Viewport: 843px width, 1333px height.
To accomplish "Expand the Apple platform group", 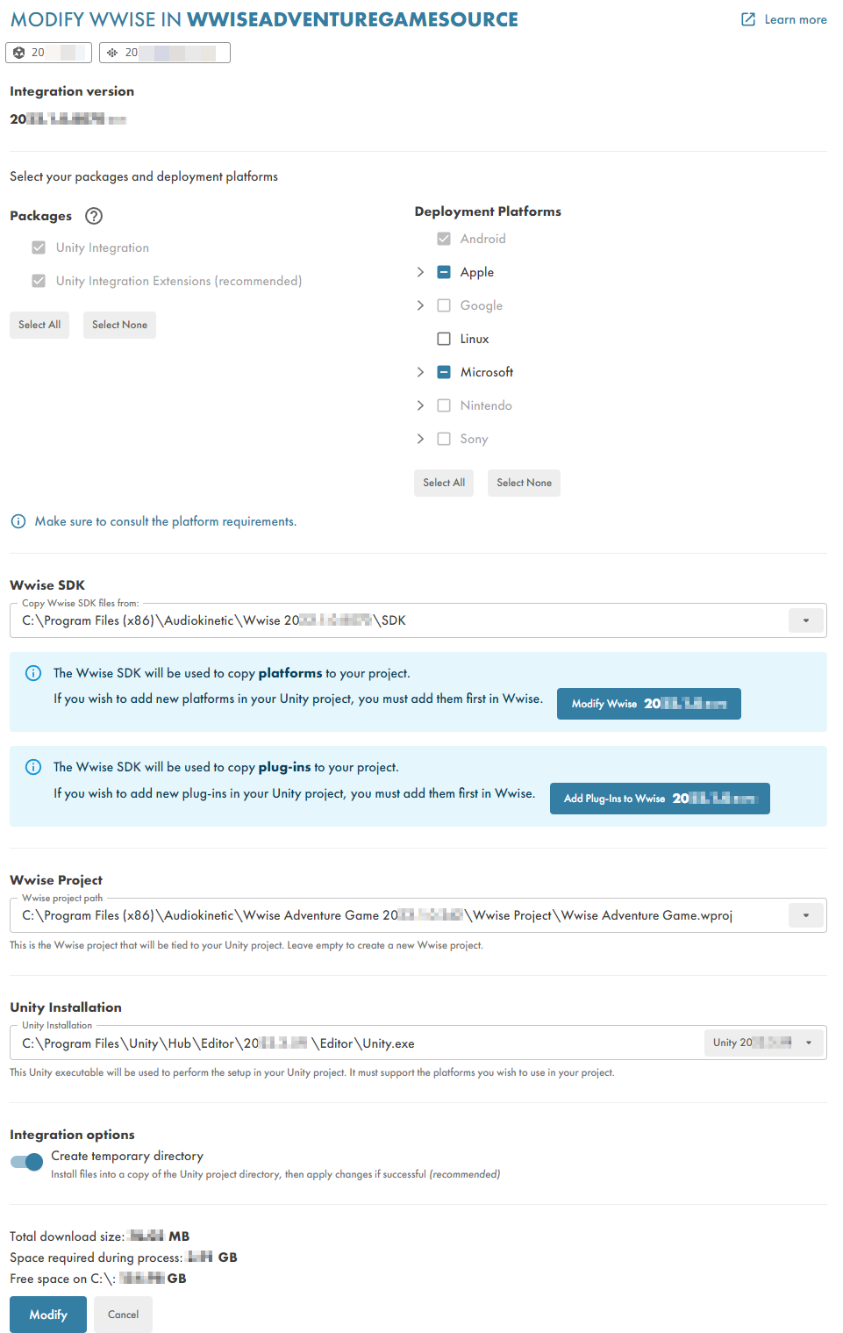I will click(x=420, y=272).
